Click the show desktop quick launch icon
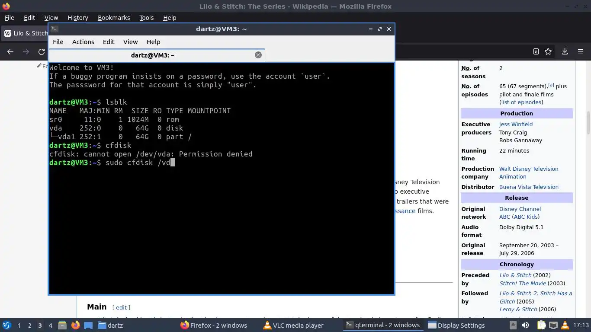 pyautogui.click(x=88, y=325)
